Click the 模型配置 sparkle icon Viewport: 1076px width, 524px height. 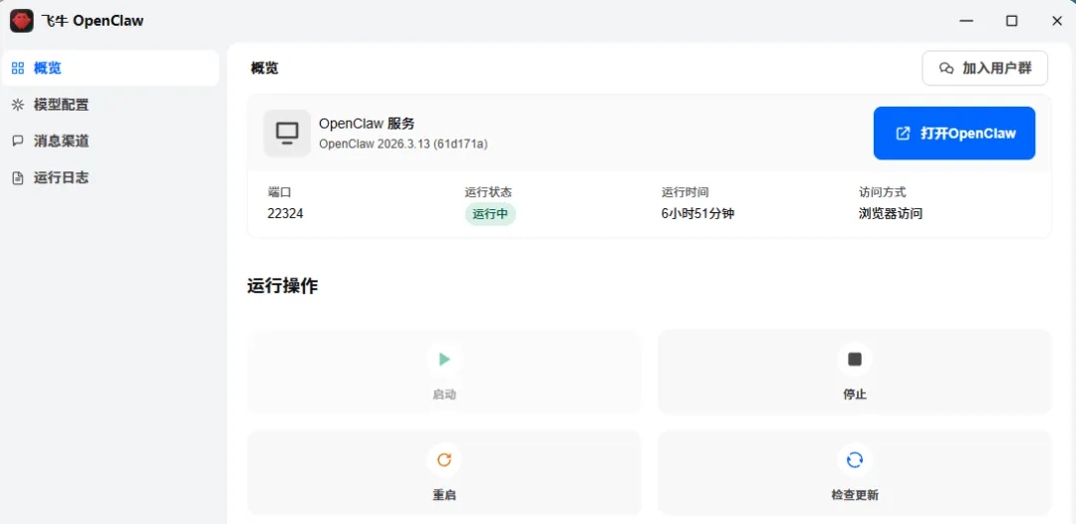[18, 105]
